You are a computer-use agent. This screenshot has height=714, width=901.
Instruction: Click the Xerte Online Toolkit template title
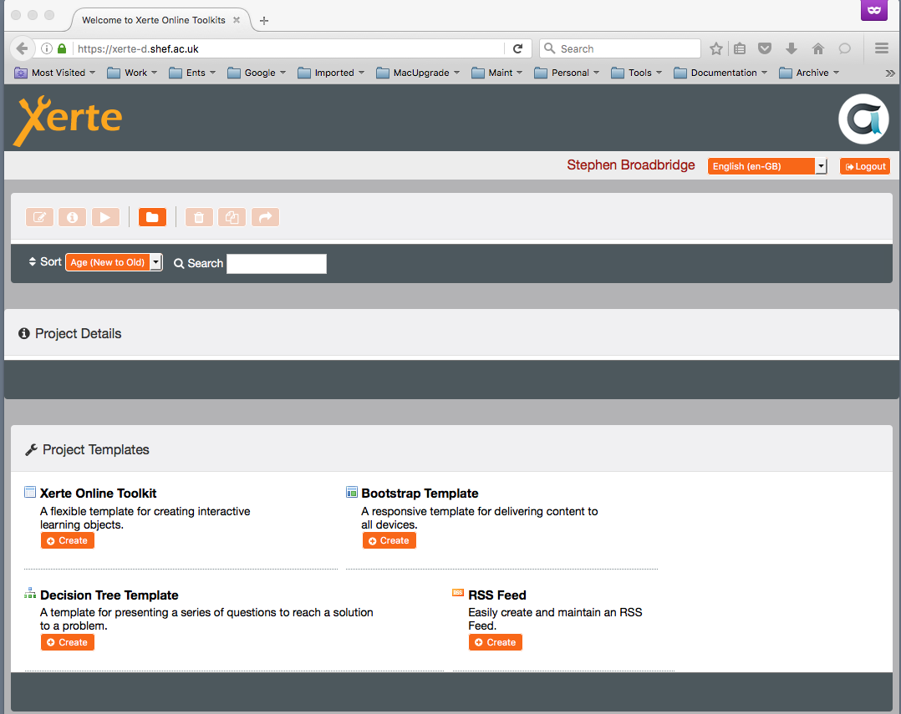[99, 494]
